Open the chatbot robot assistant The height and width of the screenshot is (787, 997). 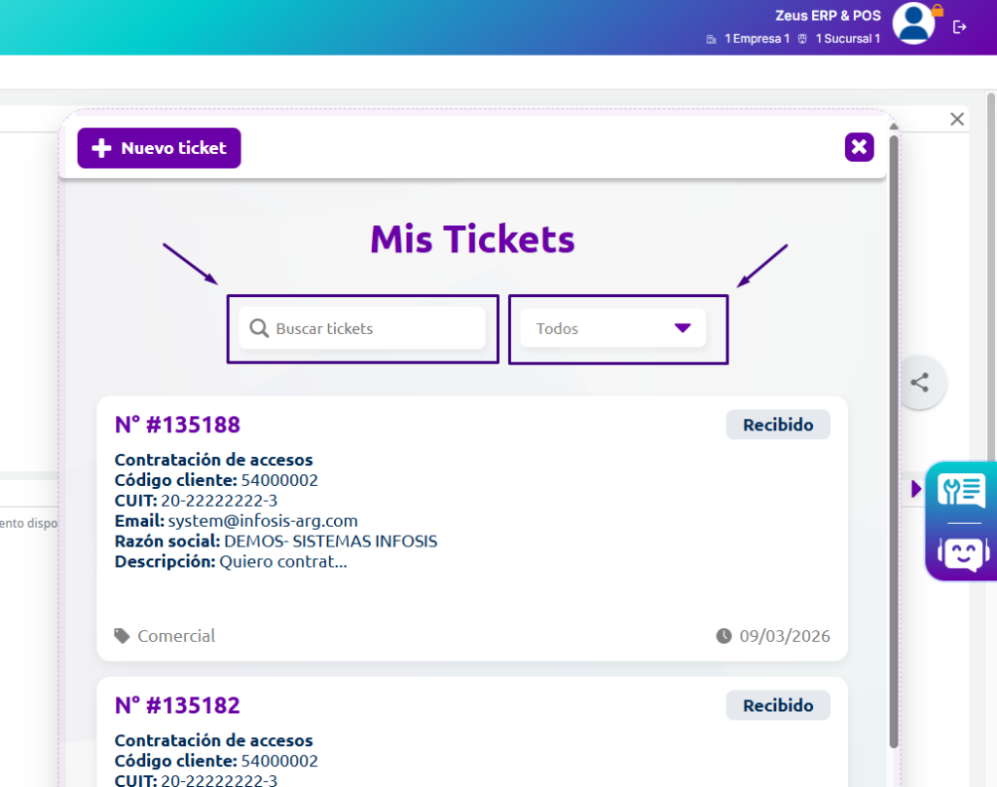[961, 552]
